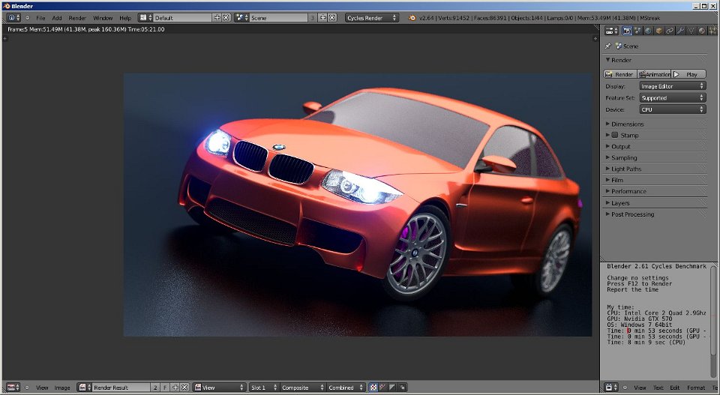Toggle fake user F on Render Result

(165, 388)
